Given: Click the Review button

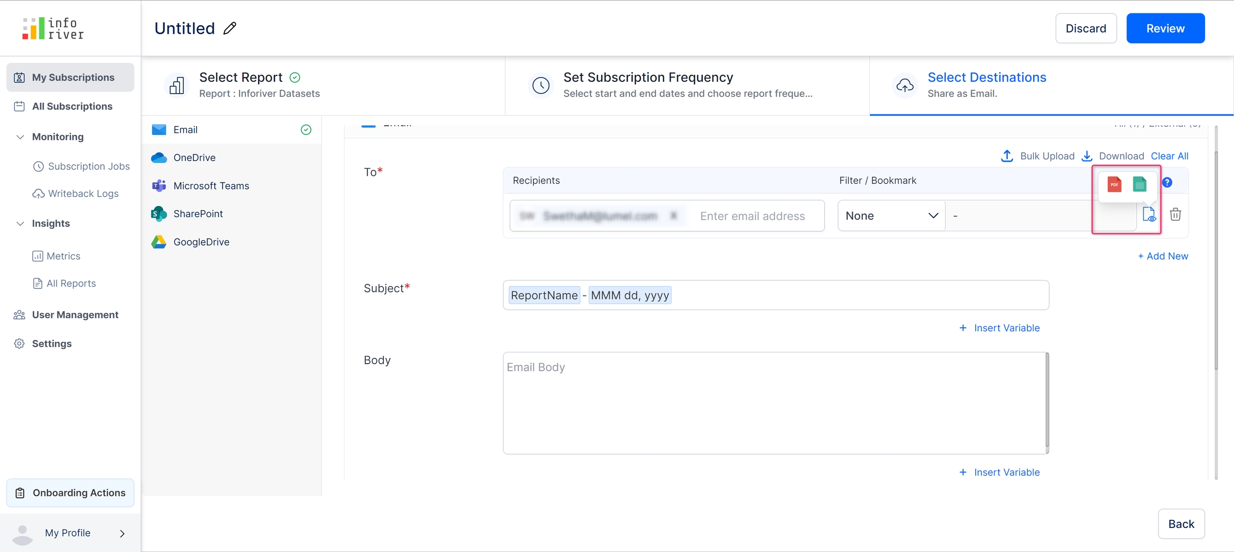Looking at the screenshot, I should pos(1165,28).
